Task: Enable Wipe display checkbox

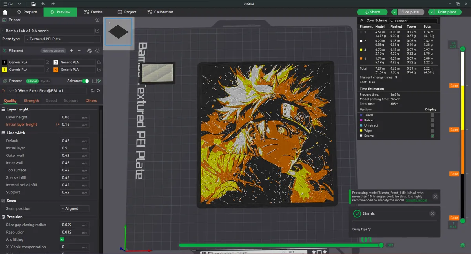Action: (433, 131)
